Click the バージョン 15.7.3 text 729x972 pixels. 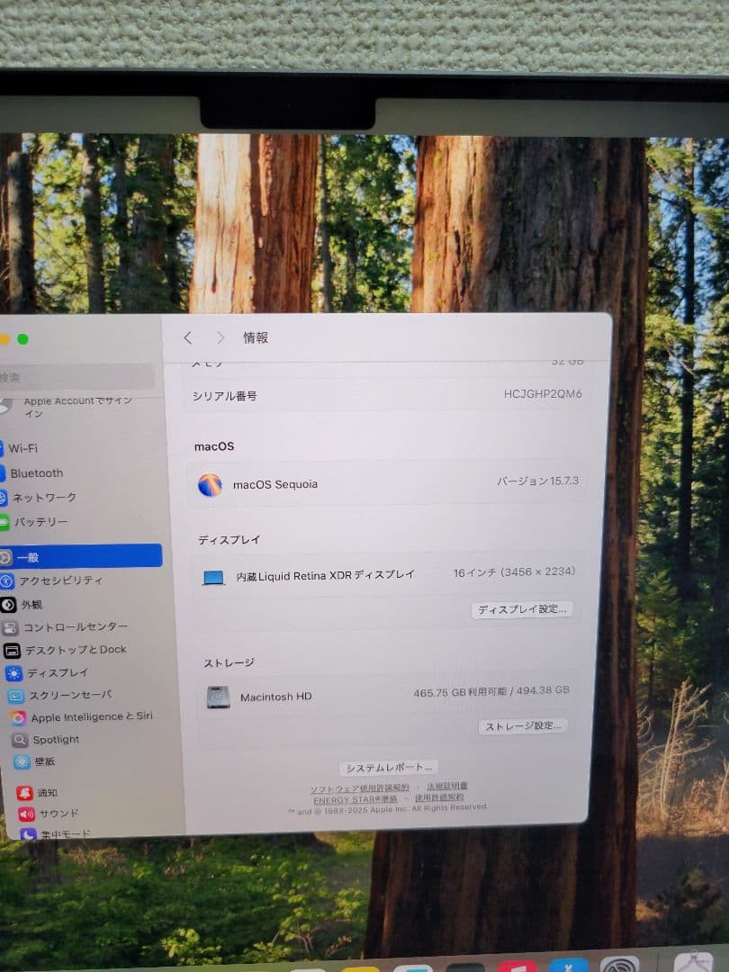[x=537, y=481]
